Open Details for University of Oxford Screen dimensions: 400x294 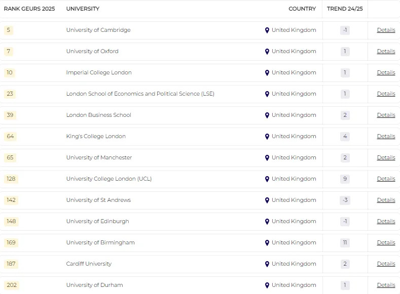tap(386, 51)
